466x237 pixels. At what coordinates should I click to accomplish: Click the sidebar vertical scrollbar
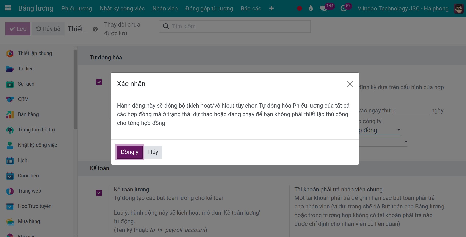pyautogui.click(x=75, y=89)
